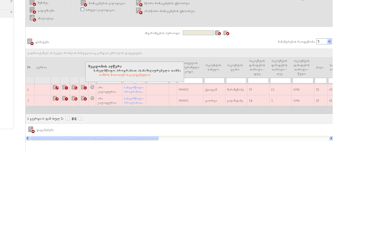Click the გადაგზავნა (send) icon
Image resolution: width=387 pixels, height=242 pixels.
pos(33,10)
